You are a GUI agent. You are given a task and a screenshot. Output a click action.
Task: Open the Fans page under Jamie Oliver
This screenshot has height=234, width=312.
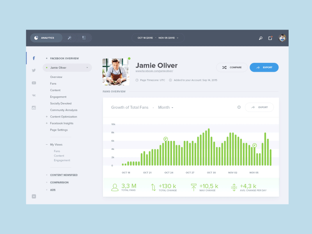coord(53,83)
